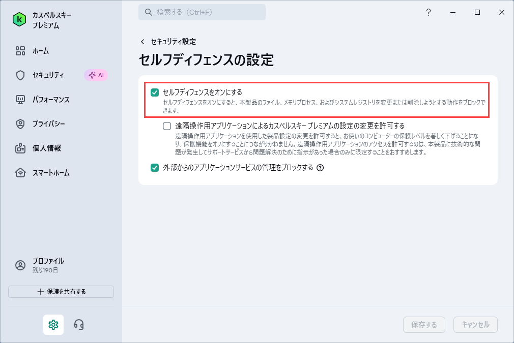This screenshot has width=514, height=343.
Task: Close the Kaspersky window
Action: click(502, 12)
